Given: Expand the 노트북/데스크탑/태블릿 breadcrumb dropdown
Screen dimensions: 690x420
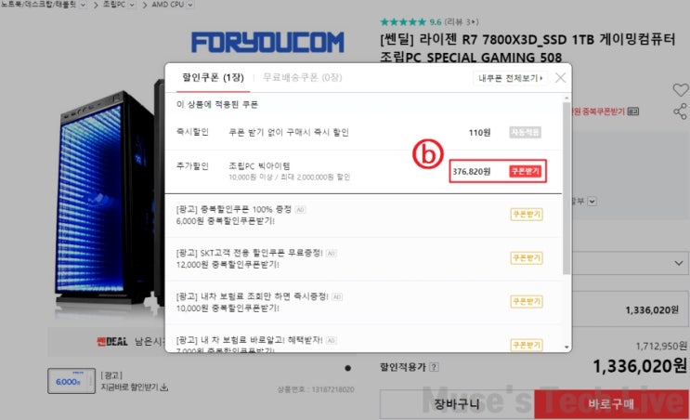Looking at the screenshot, I should tap(83, 5).
